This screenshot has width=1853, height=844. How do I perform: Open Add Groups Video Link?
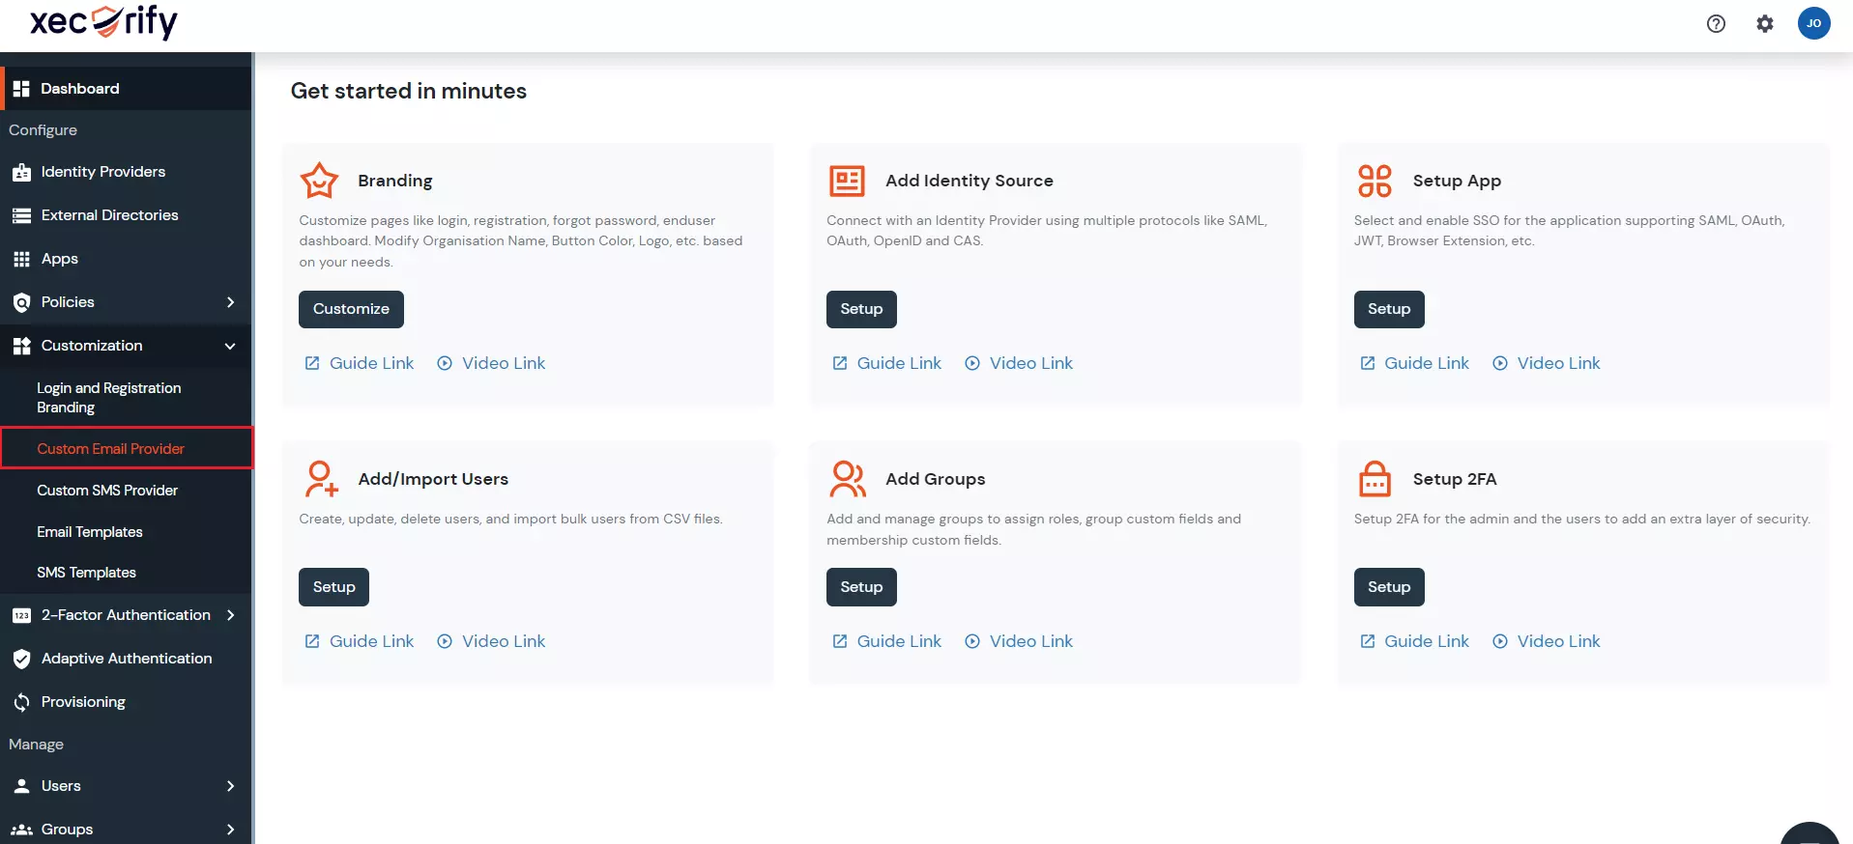(1019, 641)
